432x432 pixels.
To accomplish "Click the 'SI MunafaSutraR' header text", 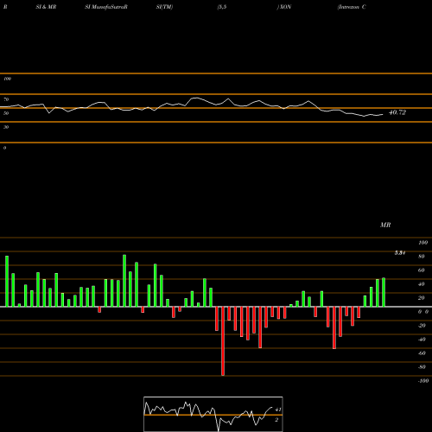I will click(106, 7).
